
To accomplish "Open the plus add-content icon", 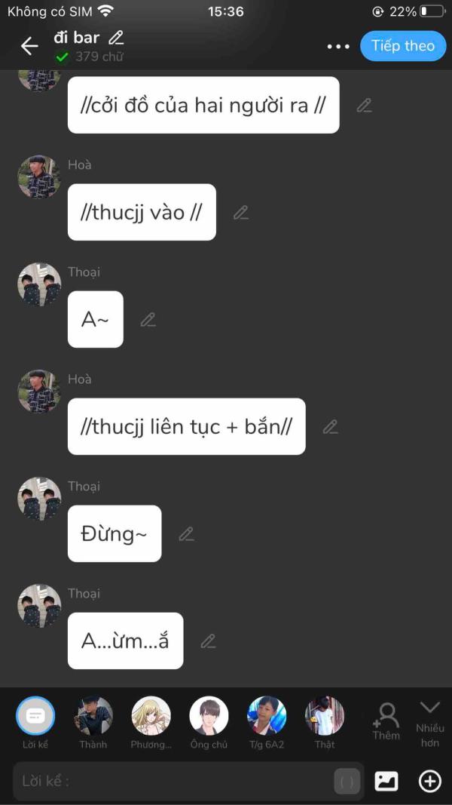I will (x=430, y=782).
